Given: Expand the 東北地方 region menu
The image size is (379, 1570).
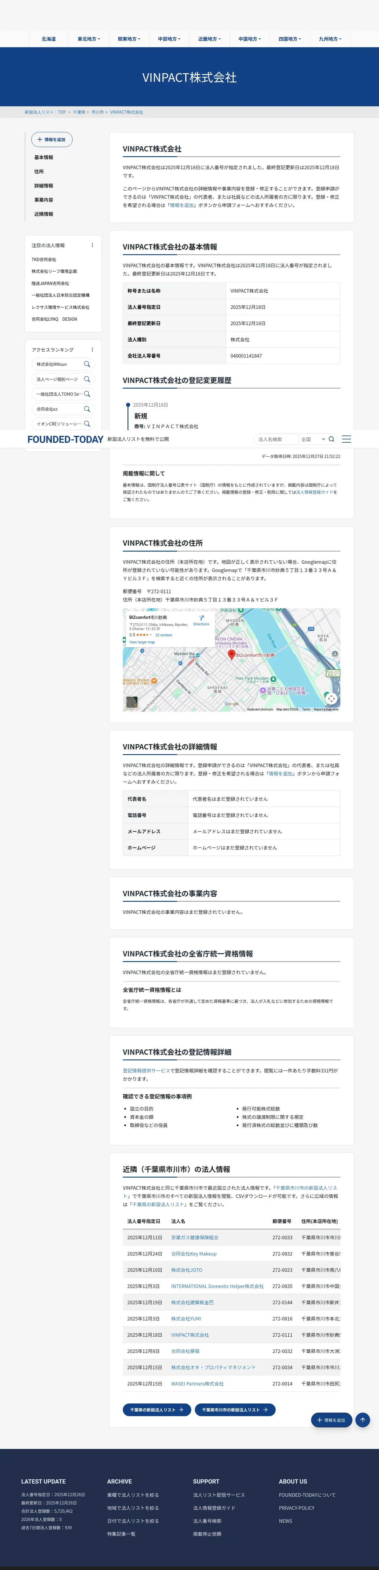Looking at the screenshot, I should point(89,39).
